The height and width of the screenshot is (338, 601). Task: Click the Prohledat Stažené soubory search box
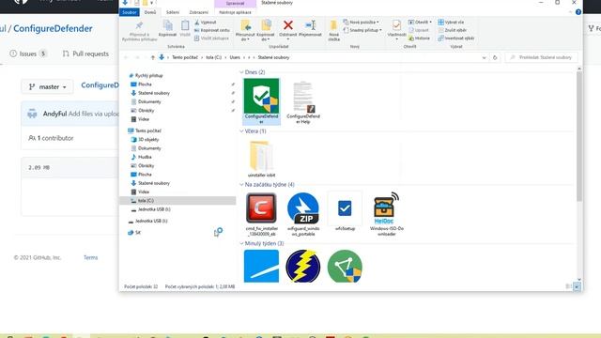[541, 57]
